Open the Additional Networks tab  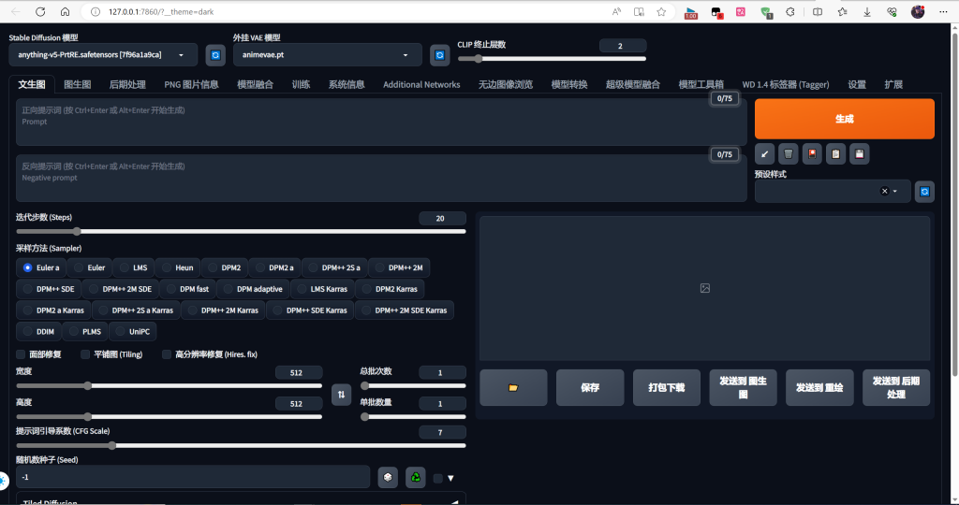421,84
